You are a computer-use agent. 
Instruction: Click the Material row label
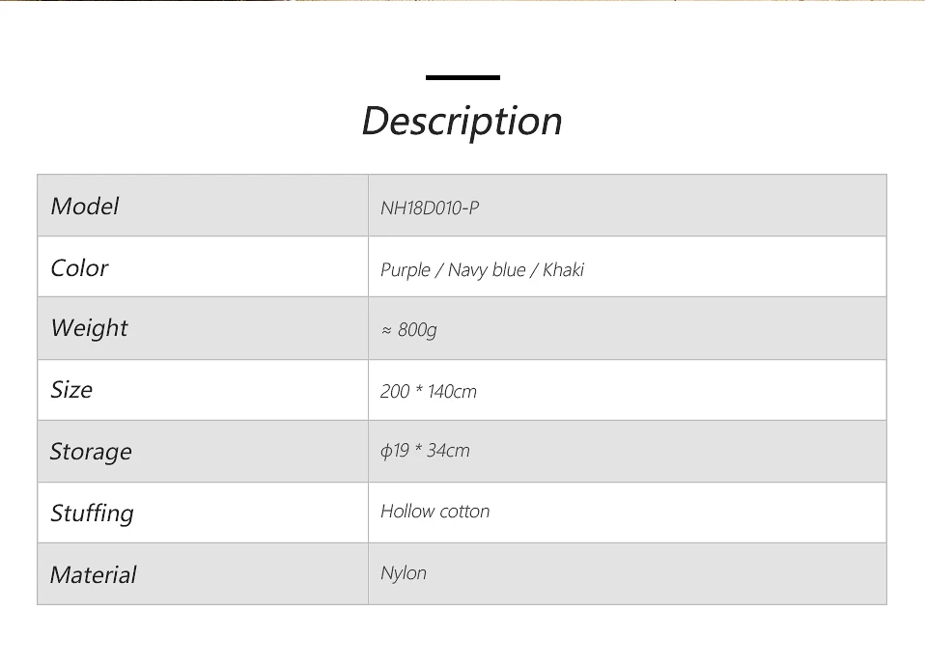tap(93, 574)
